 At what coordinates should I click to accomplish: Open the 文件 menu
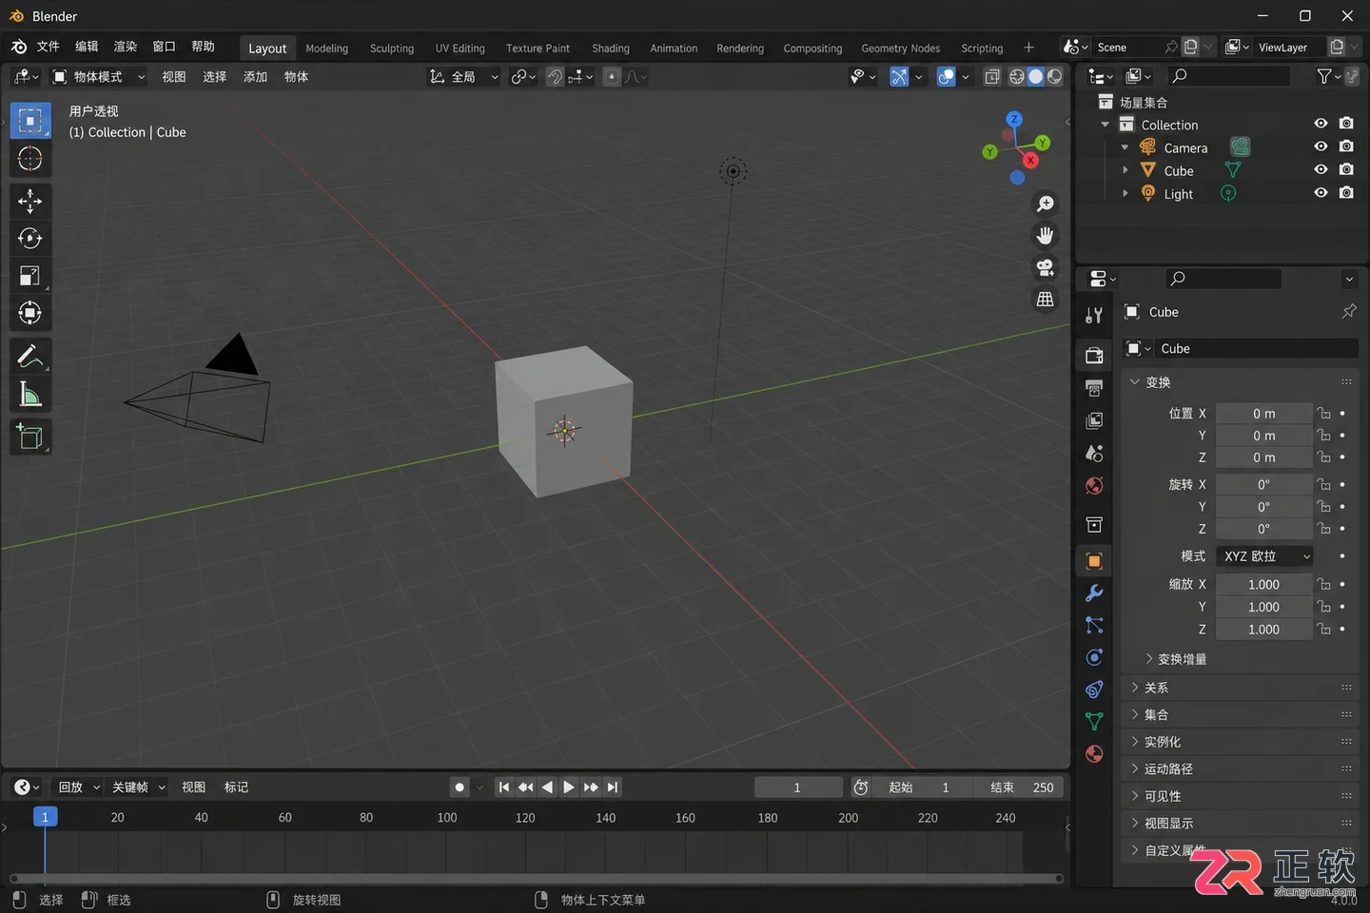click(48, 47)
